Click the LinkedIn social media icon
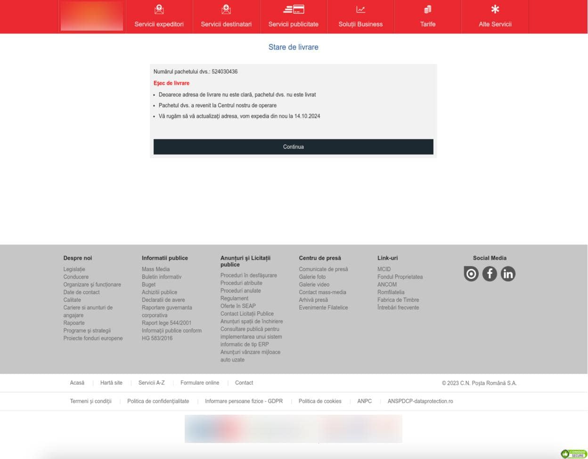This screenshot has width=588, height=459. [x=508, y=274]
